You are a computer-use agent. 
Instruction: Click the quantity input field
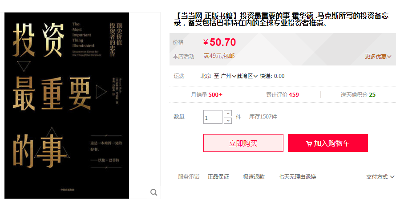coord(213,117)
